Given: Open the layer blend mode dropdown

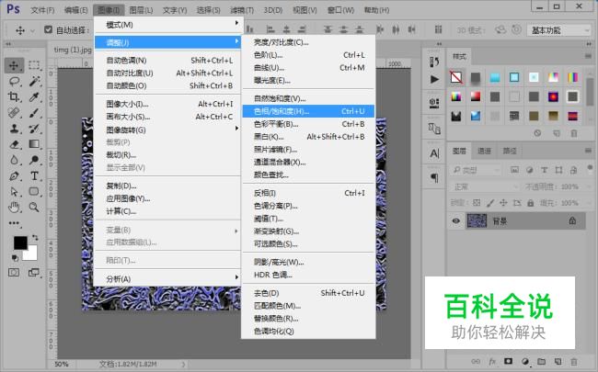Looking at the screenshot, I should 484,186.
